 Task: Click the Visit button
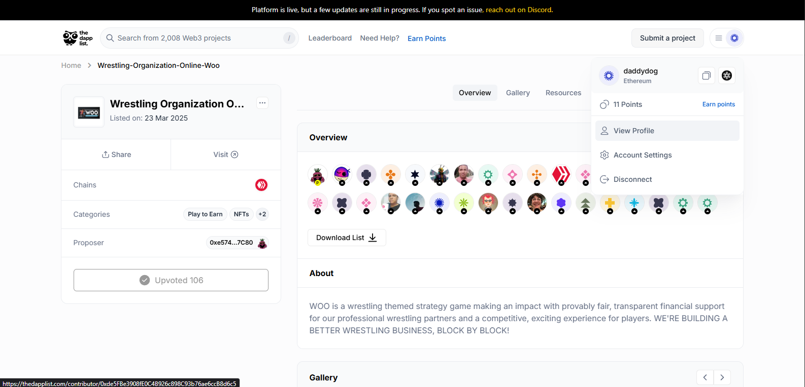pos(226,154)
